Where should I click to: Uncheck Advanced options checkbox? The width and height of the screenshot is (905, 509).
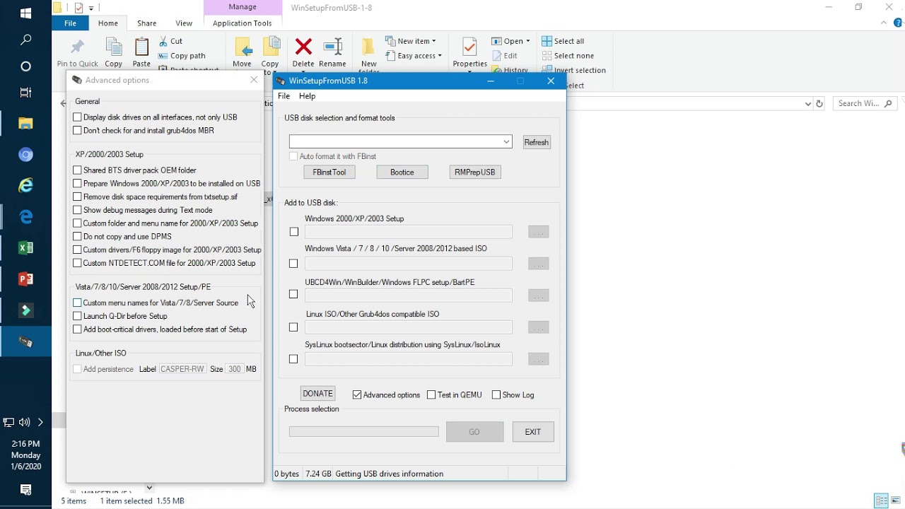tap(357, 395)
